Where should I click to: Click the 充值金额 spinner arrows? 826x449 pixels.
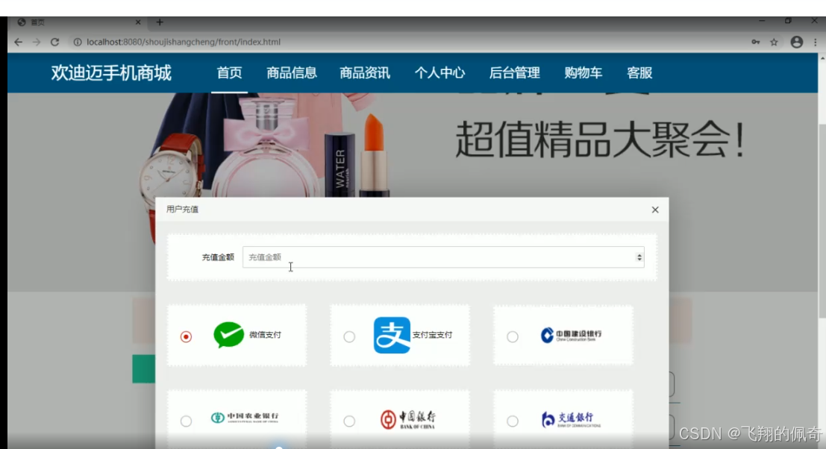click(639, 257)
